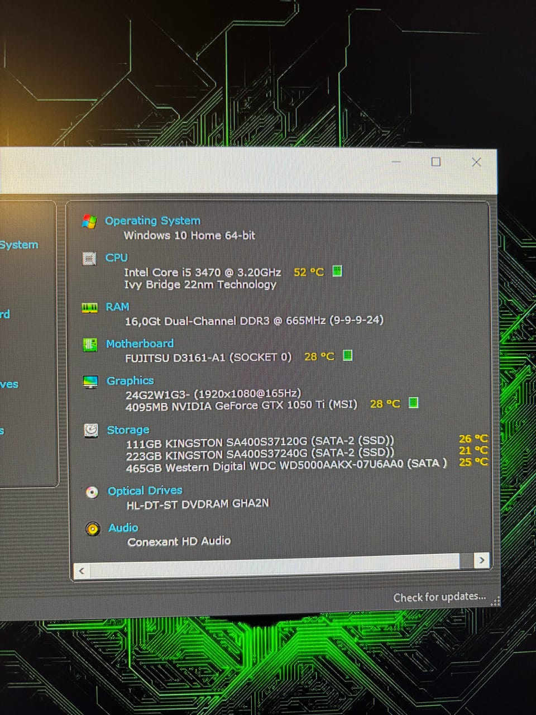This screenshot has width=536, height=715.
Task: Open the CPU section heading
Action: (116, 258)
